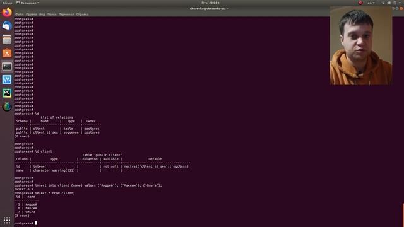The height and width of the screenshot is (227, 404).
Task: Close the terminal window
Action: tap(401, 8)
